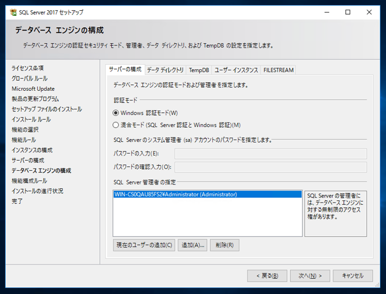386x294 pixels.
Task: Click the パスワードの確認入力(O) field
Action: [271, 167]
